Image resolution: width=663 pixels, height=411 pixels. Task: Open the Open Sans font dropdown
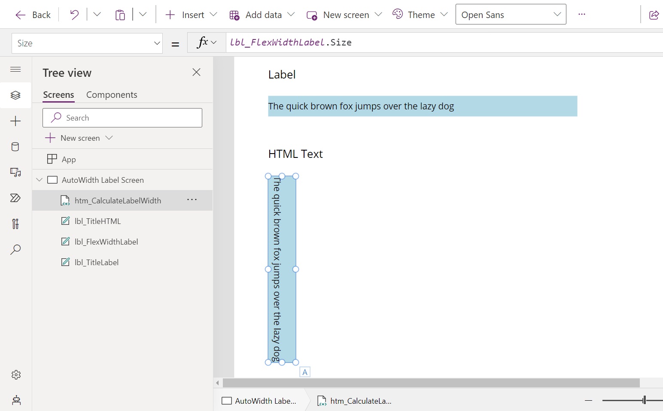(511, 14)
